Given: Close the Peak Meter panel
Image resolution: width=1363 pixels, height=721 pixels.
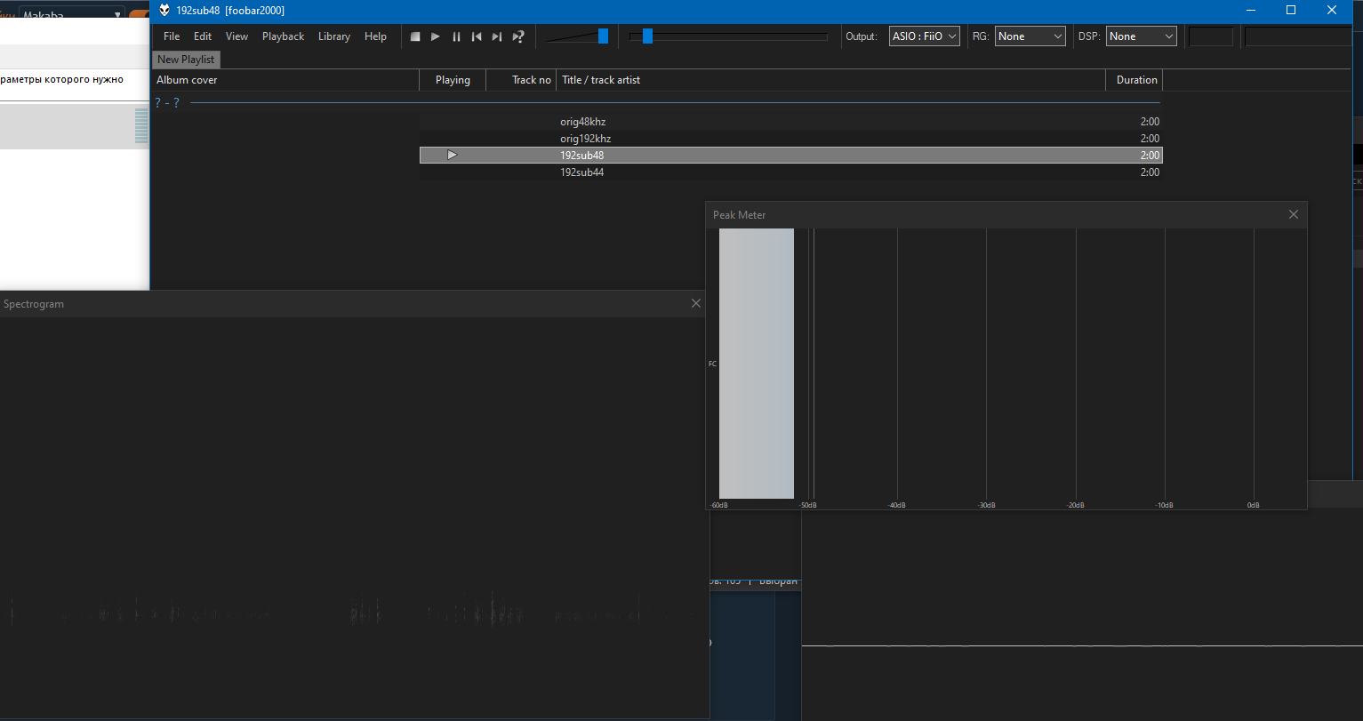Looking at the screenshot, I should [x=1293, y=214].
